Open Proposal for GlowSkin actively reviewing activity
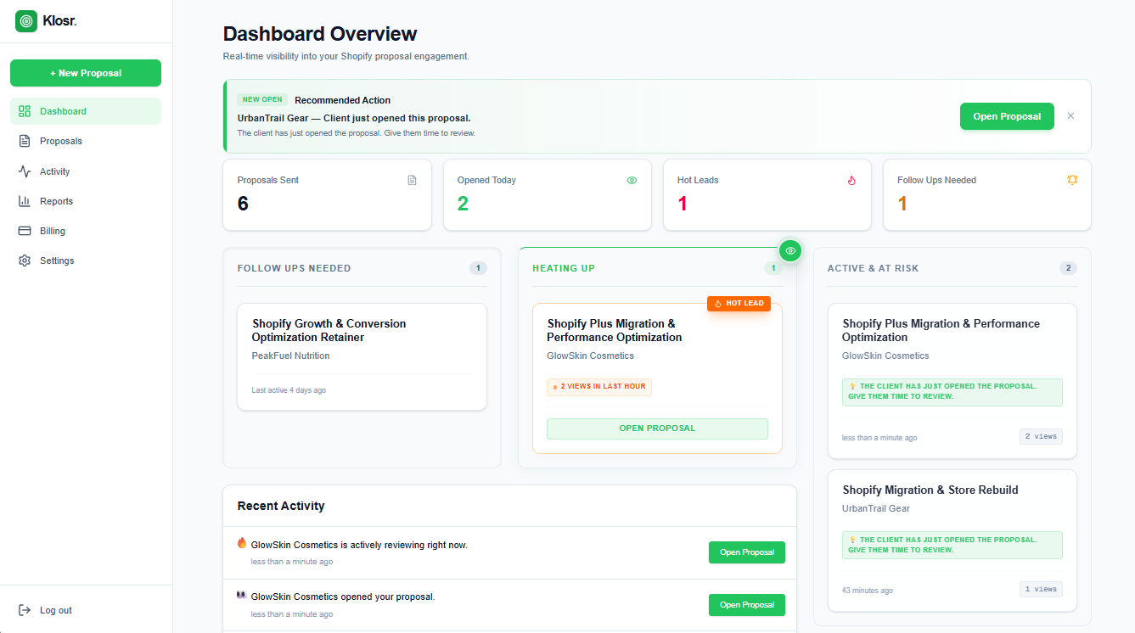This screenshot has width=1135, height=633. click(746, 552)
